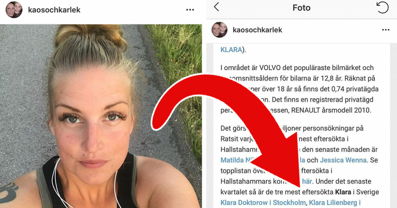Tap the bold Klara word in text

tap(343, 192)
